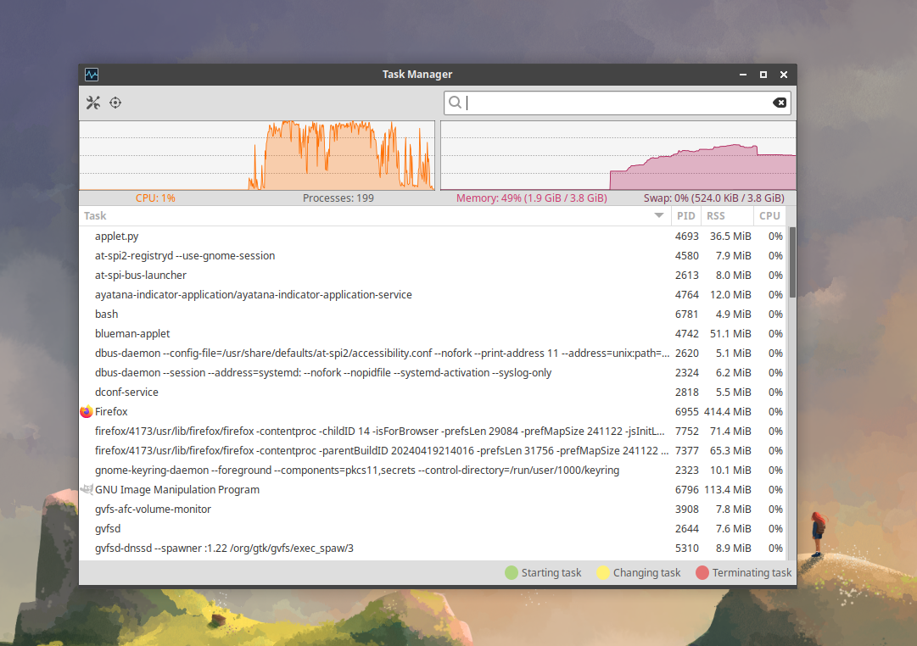Select the at-spi-bus-launcher process
This screenshot has width=917, height=646.
[x=433, y=275]
